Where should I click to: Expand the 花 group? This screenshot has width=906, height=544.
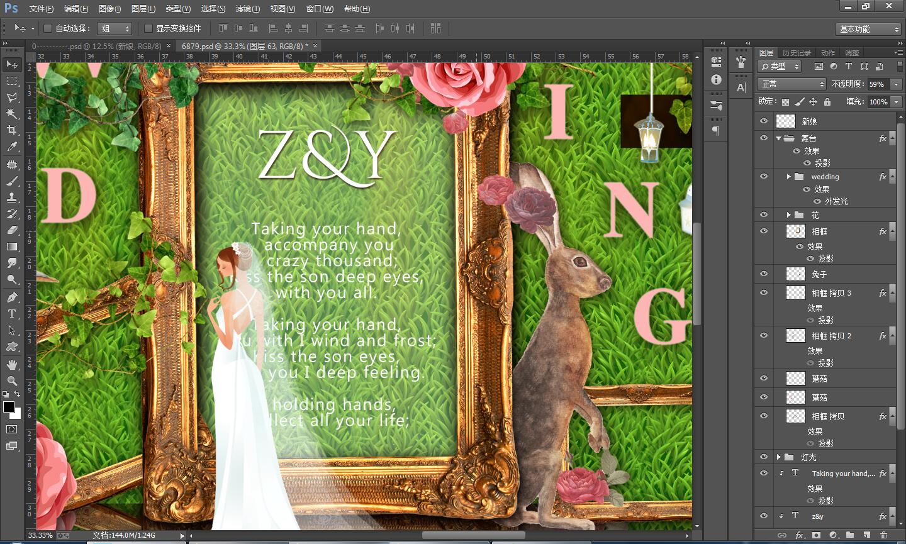789,215
